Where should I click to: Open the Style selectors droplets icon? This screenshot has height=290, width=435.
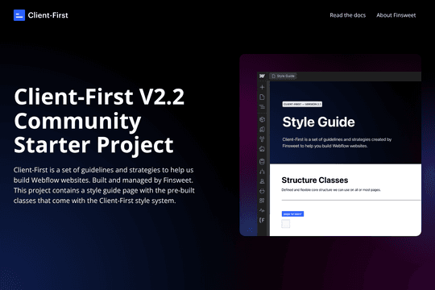pyautogui.click(x=262, y=139)
